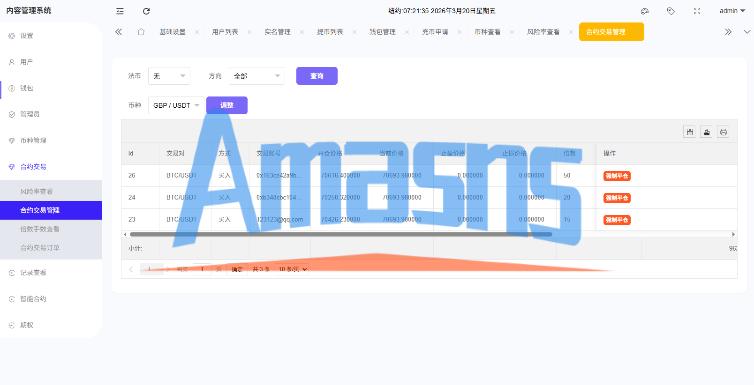Collapse the 合约交易 sidebar menu
This screenshot has width=754, height=385.
pyautogui.click(x=51, y=167)
